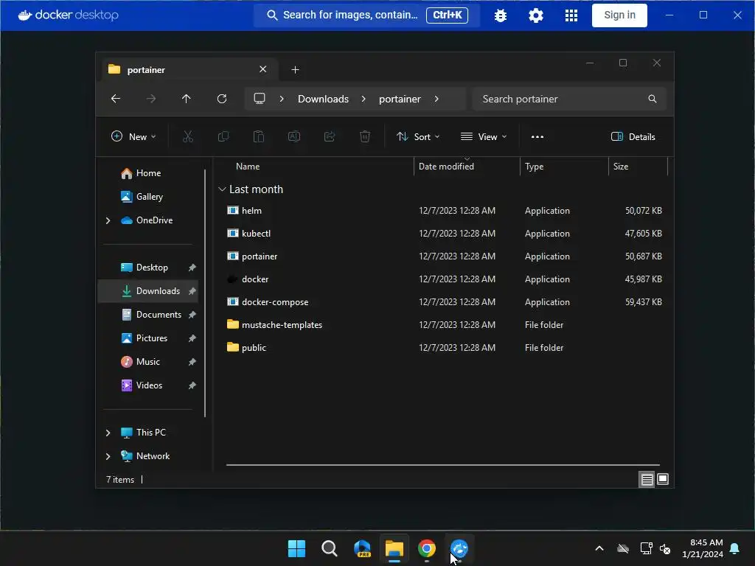Open Docker Desktop settings gear
Viewport: 755px width, 566px height.
point(535,15)
